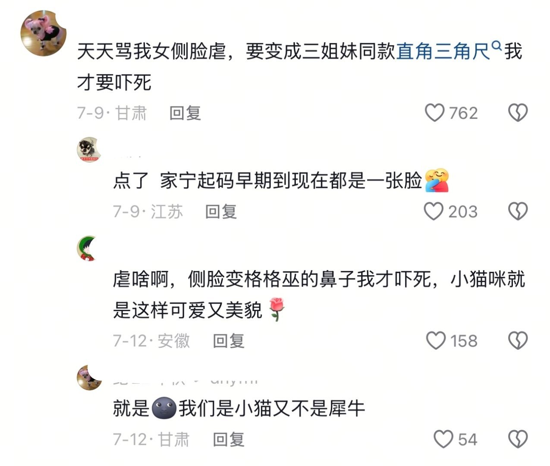Reply to the top comment dated 7-9 甘肃
Viewport: 550px width, 466px height.
185,113
